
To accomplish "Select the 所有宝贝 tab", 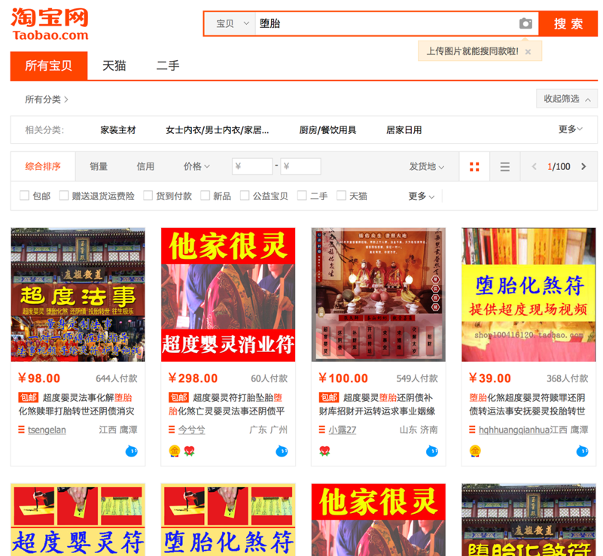I will 49,65.
